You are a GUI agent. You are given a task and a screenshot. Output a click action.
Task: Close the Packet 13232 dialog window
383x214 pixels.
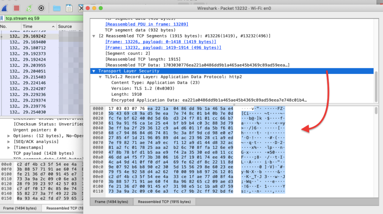[x=88, y=8]
